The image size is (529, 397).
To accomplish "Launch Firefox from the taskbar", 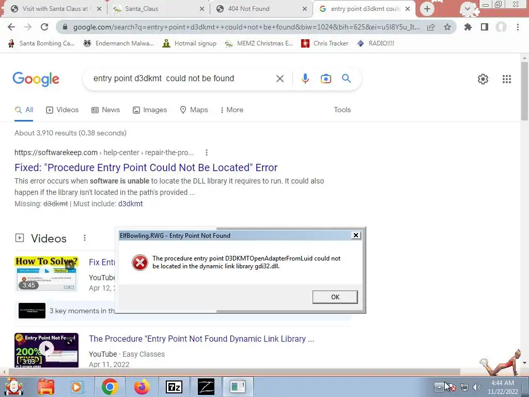I will 142,387.
